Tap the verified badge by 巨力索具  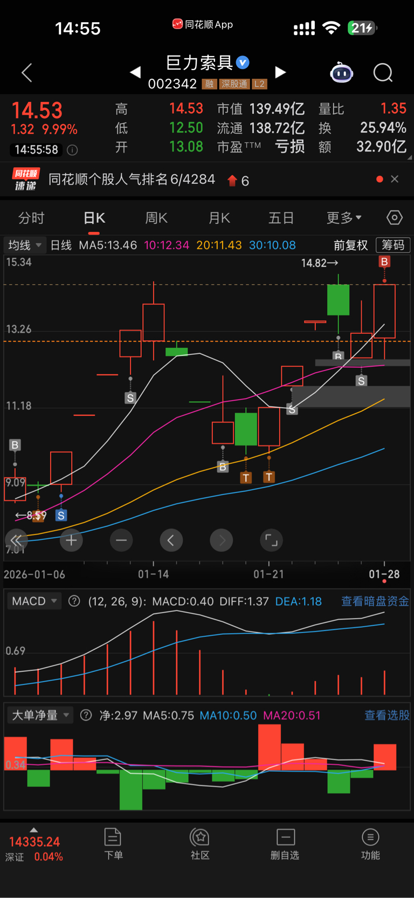243,63
